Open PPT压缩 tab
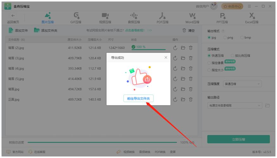 pos(222,18)
